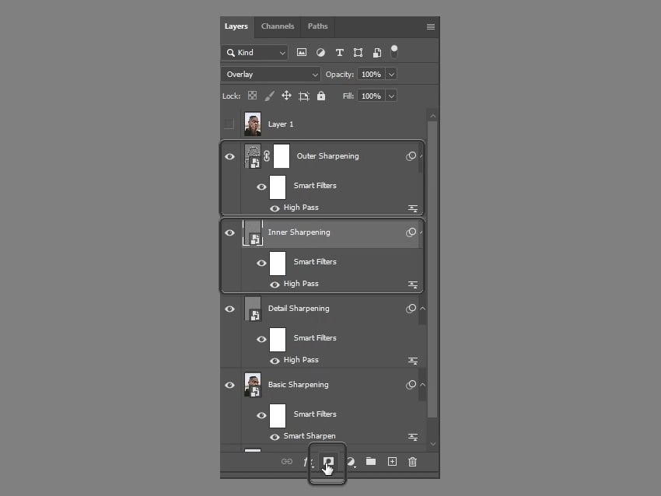This screenshot has height=496, width=661.
Task: Filter for pixel layers icon
Action: (x=302, y=53)
